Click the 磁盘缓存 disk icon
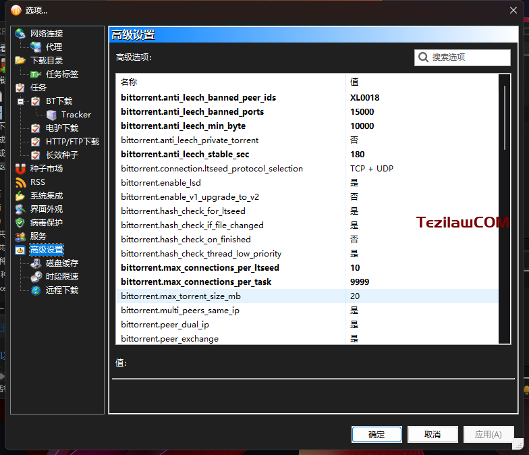529x455 pixels. point(36,263)
